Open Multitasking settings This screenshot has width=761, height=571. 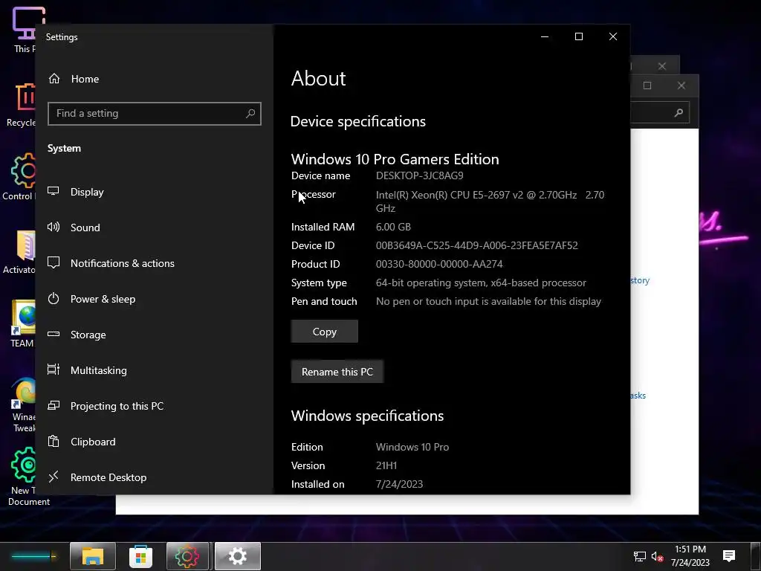(x=155, y=370)
